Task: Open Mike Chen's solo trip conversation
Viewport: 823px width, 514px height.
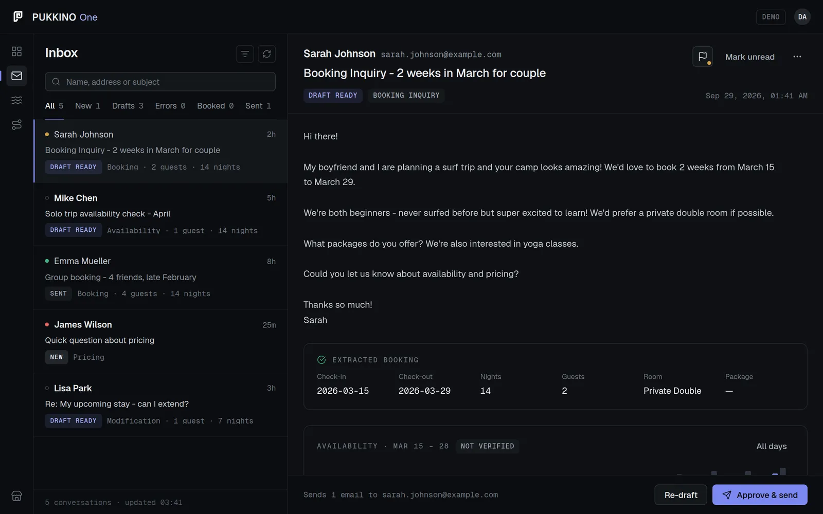Action: click(x=160, y=214)
